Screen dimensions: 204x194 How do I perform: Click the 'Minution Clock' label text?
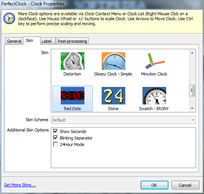154,74
